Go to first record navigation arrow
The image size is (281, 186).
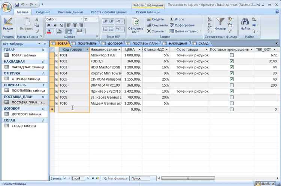(x=65, y=178)
